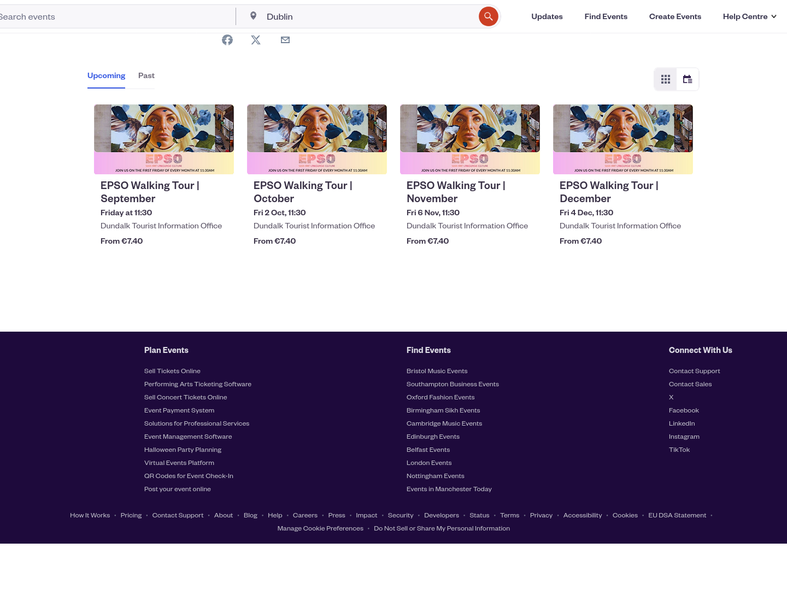Open Bristol Music Events link
The image size is (787, 601).
click(437, 371)
